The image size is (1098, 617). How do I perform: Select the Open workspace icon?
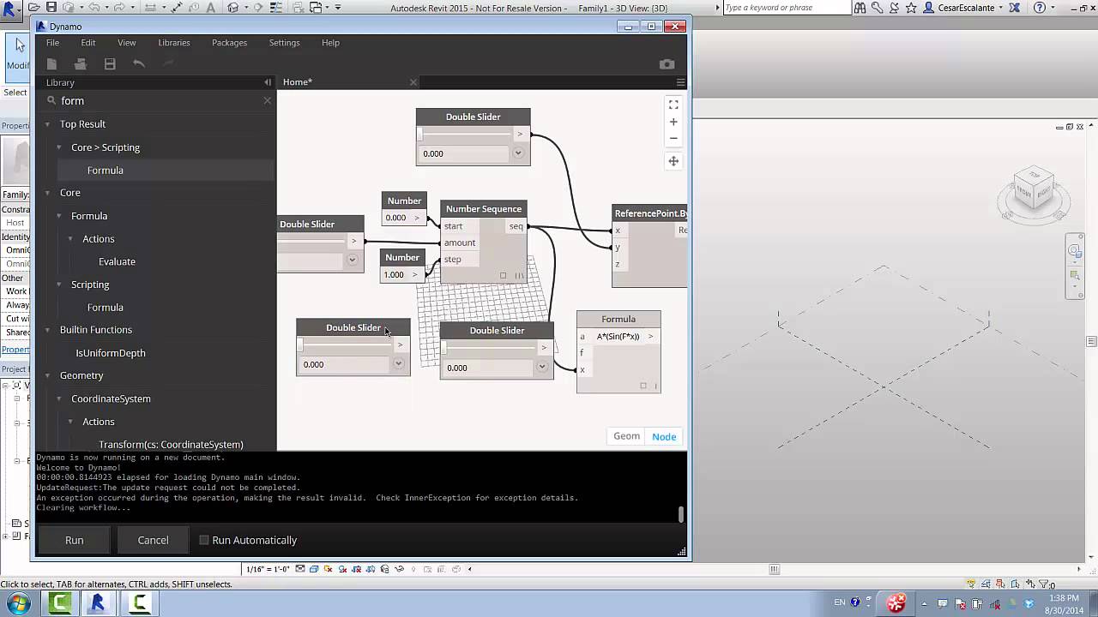click(81, 63)
